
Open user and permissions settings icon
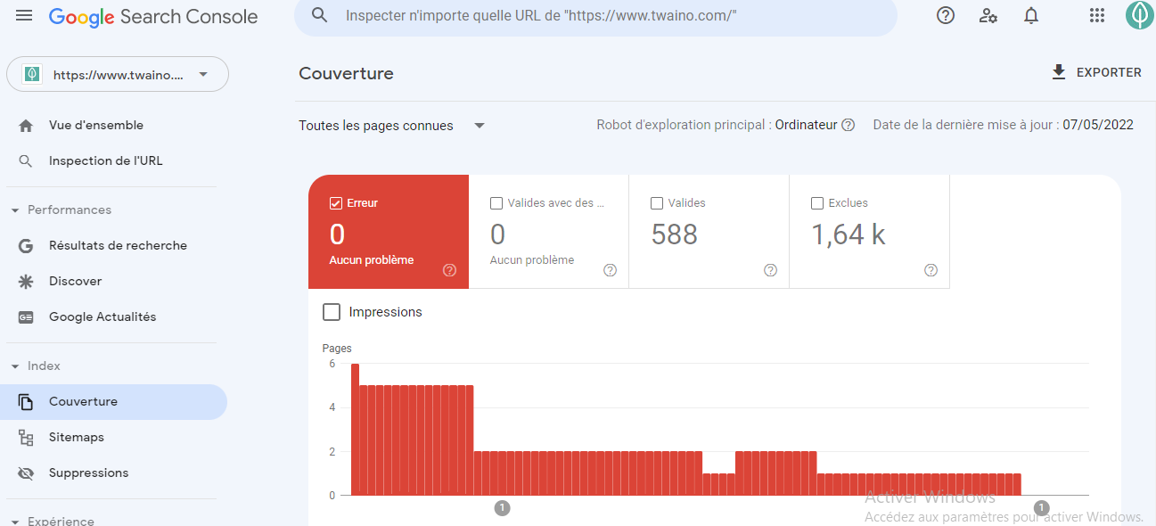coord(988,15)
